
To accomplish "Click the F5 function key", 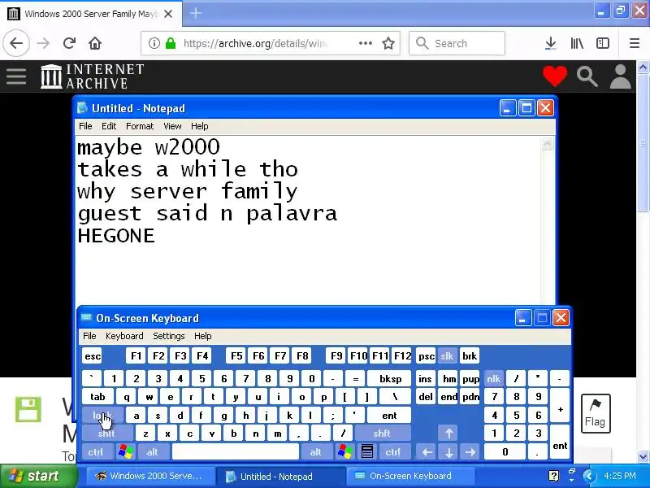I will click(x=236, y=355).
